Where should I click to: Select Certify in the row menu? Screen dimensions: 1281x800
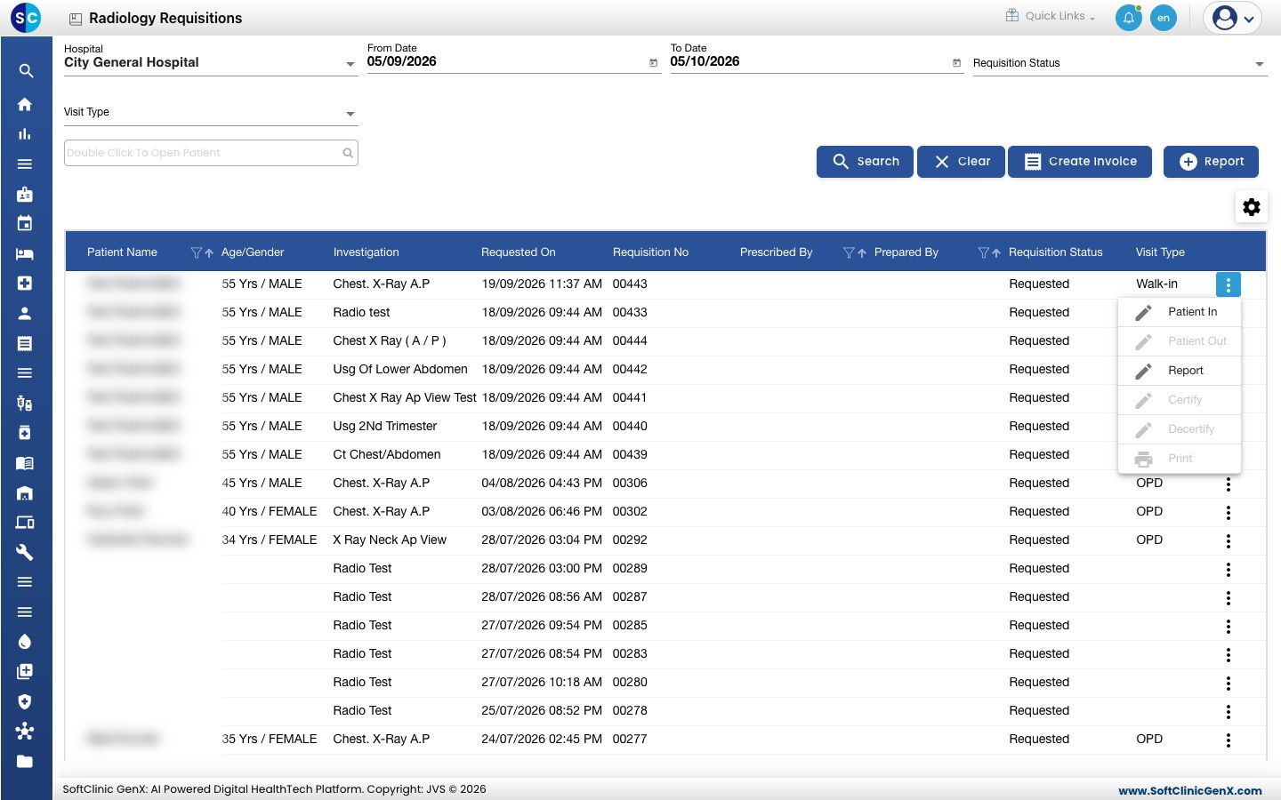(1180, 400)
